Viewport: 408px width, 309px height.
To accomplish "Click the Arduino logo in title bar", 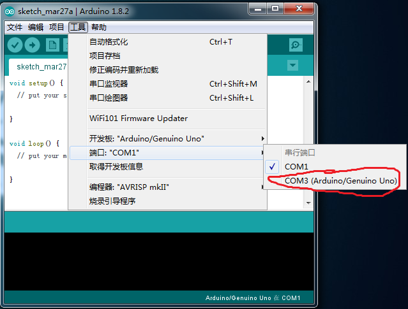I will pos(10,11).
